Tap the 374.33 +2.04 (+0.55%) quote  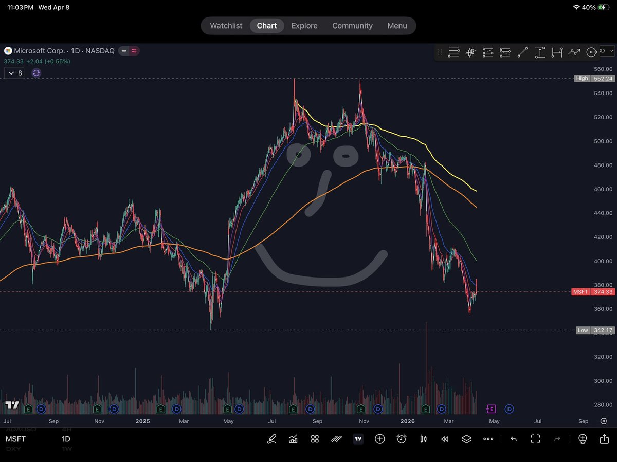(37, 61)
